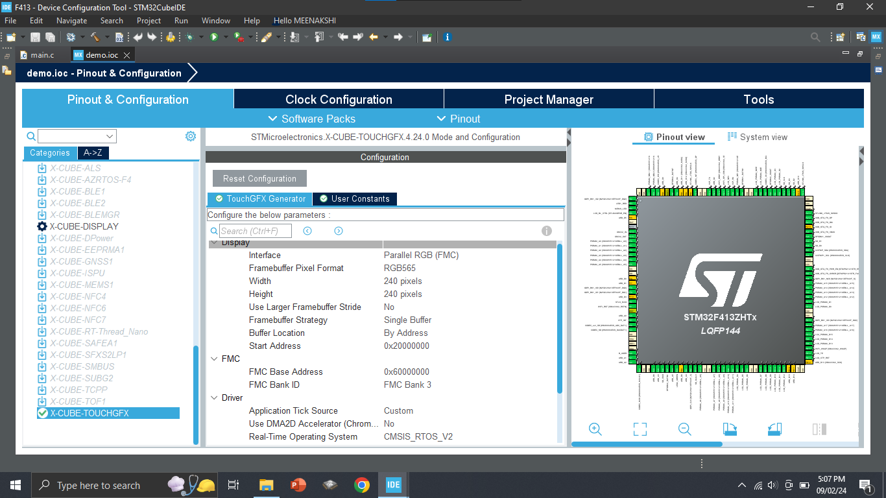Viewport: 886px width, 498px height.
Task: Run the project from the toolbar
Action: click(x=215, y=37)
